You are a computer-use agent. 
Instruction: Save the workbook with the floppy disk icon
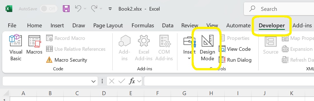66,9
